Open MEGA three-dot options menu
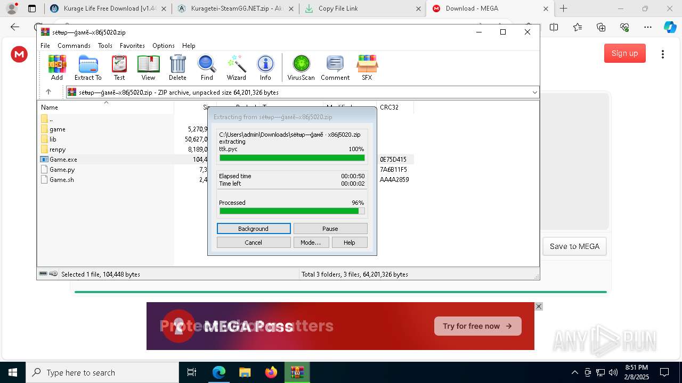The height and width of the screenshot is (383, 682). pos(663,54)
